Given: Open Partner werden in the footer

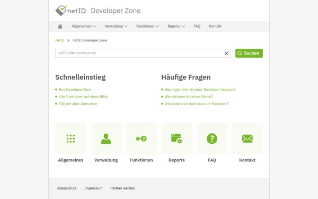Looking at the screenshot, I should (122, 188).
